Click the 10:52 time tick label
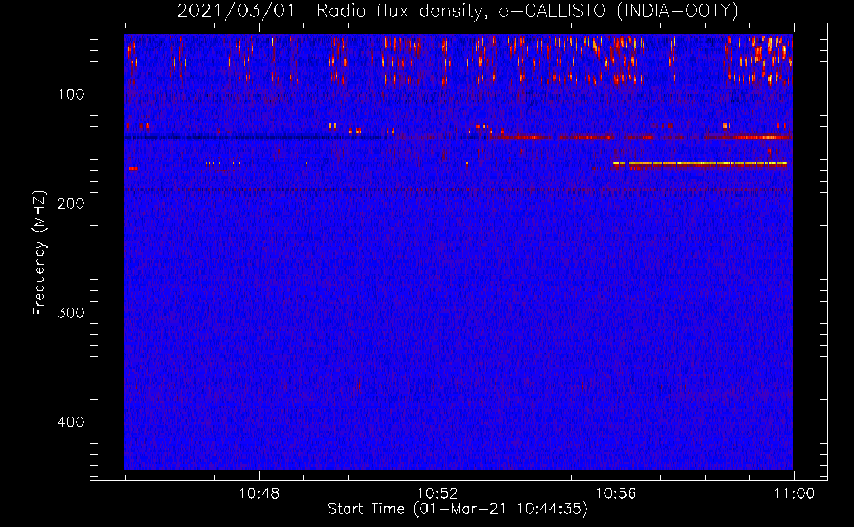The image size is (854, 527). 438,494
